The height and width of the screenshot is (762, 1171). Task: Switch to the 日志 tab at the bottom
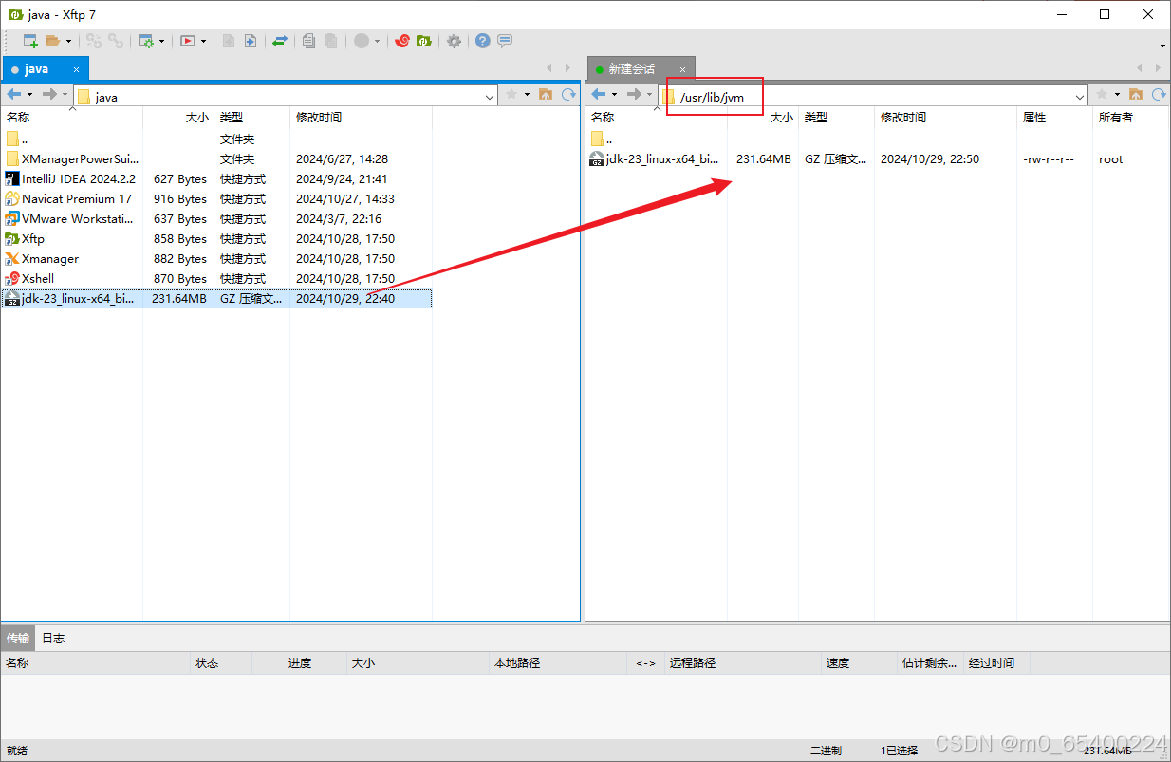click(52, 637)
